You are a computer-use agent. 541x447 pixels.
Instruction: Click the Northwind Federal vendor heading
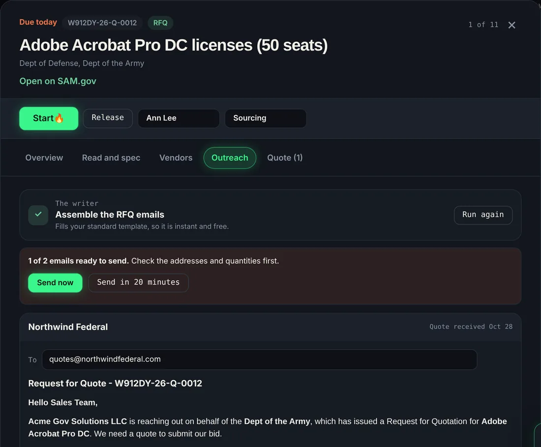point(68,327)
